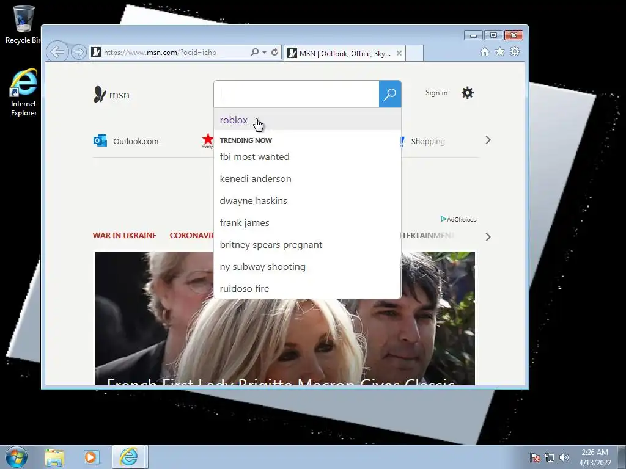Select ny subway shooting suggestion
The height and width of the screenshot is (469, 626).
pos(307,266)
